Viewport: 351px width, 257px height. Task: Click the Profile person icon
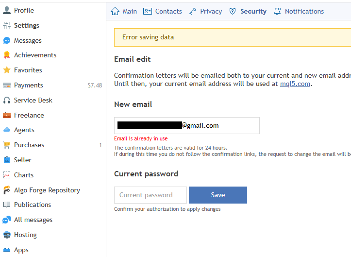click(7, 10)
